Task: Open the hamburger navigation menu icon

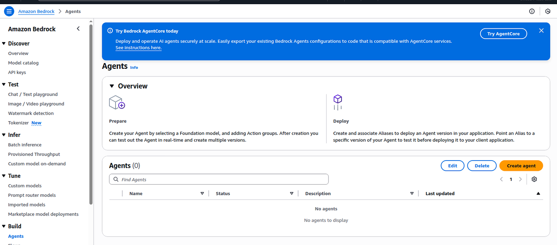Action: [x=9, y=11]
